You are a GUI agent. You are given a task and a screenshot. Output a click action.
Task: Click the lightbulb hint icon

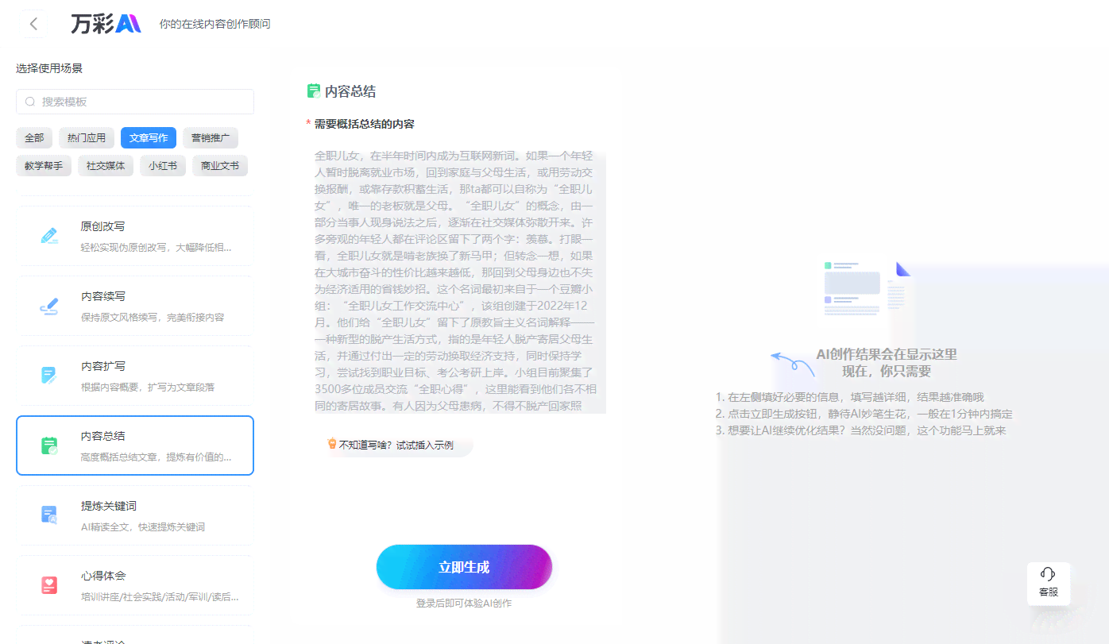pyautogui.click(x=332, y=444)
